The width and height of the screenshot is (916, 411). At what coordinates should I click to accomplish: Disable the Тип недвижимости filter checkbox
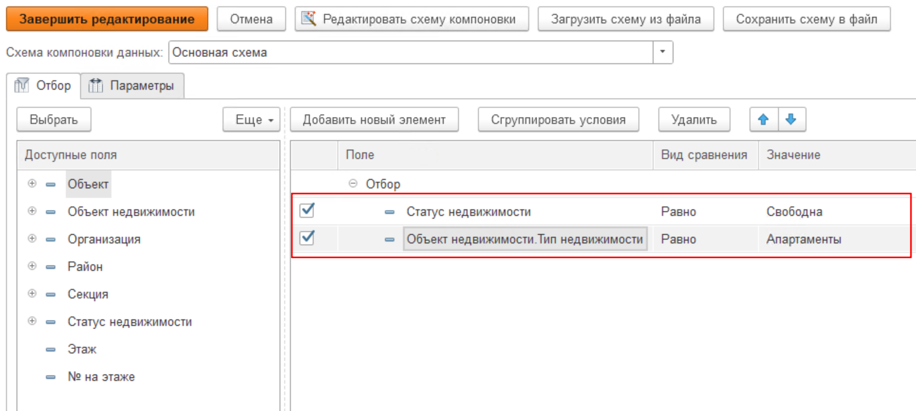pyautogui.click(x=307, y=238)
